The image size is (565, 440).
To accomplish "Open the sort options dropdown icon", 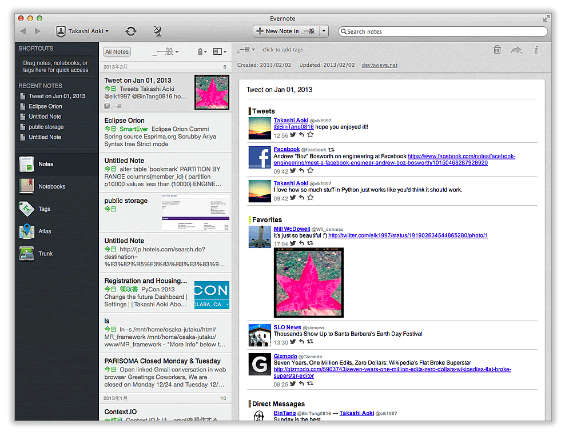I will click(x=202, y=52).
